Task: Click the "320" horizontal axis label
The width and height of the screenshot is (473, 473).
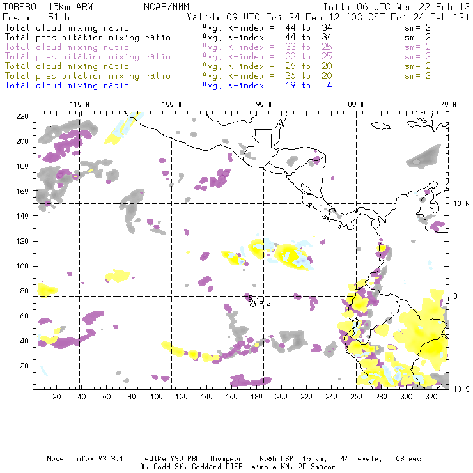Action: pos(431,397)
